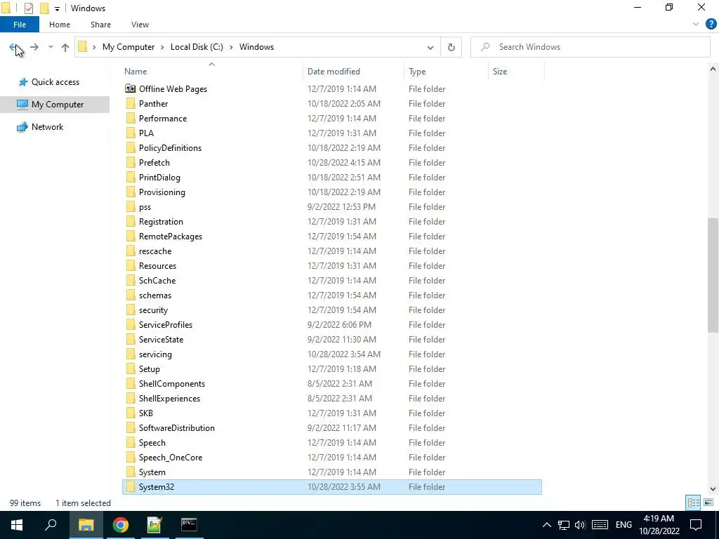
Task: Select the rescache folder name
Action: (155, 251)
